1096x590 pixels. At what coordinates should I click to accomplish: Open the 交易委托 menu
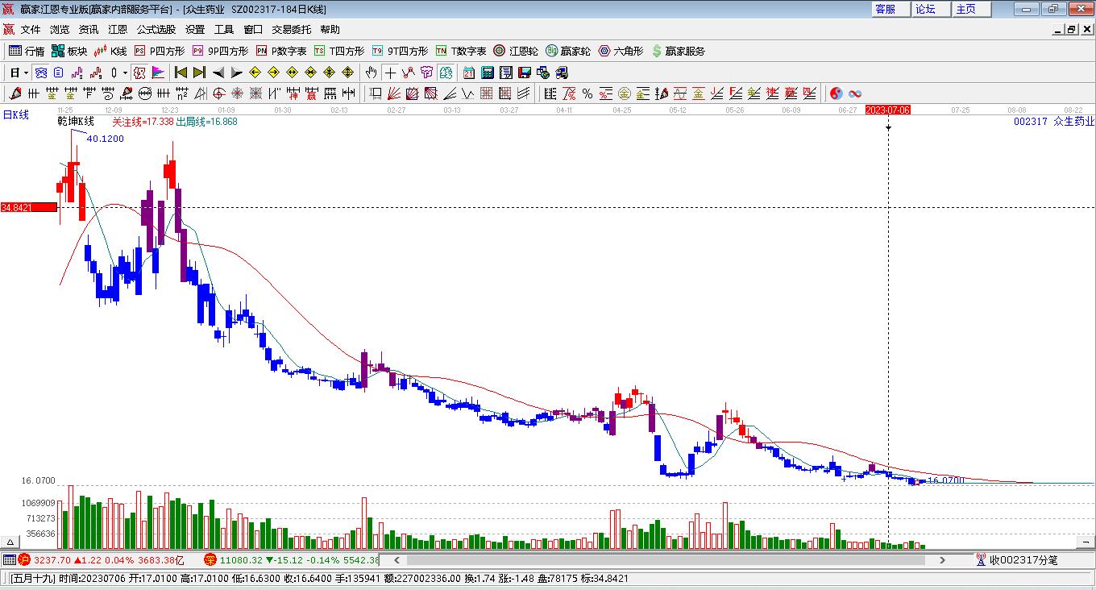pyautogui.click(x=291, y=29)
